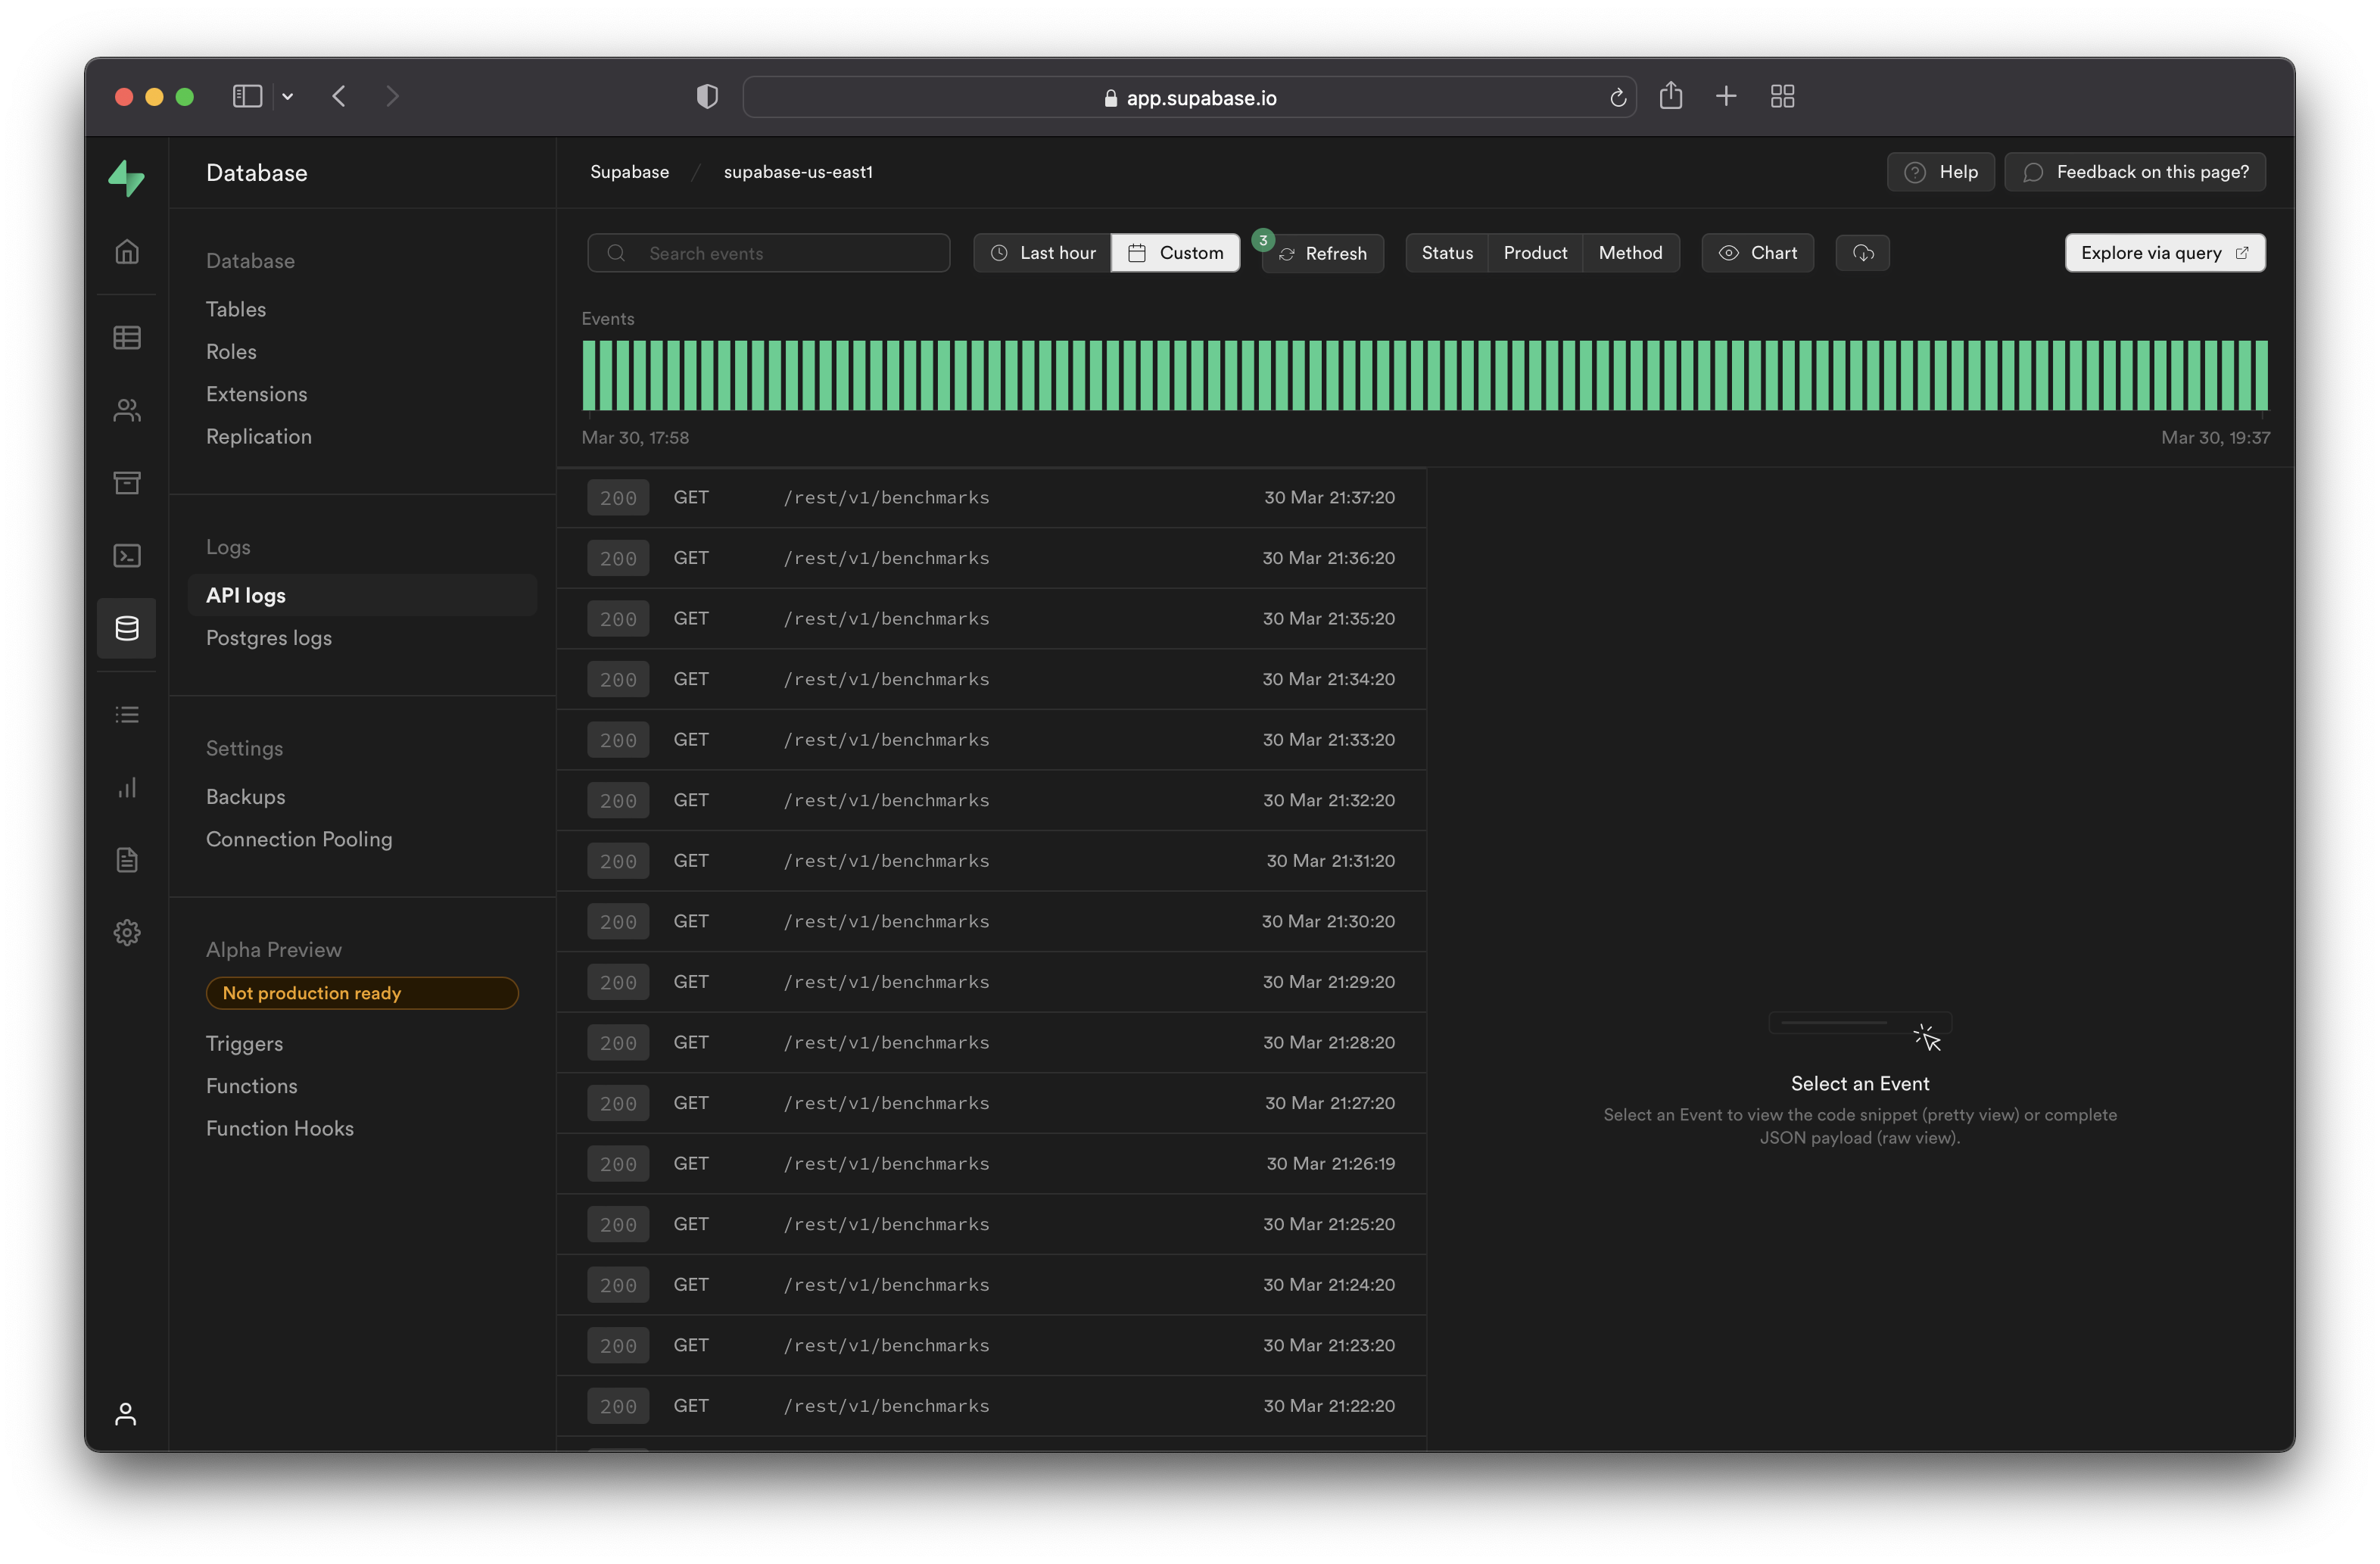Viewport: 2380px width, 1564px height.
Task: Click the Not production ready badge
Action: coord(362,993)
